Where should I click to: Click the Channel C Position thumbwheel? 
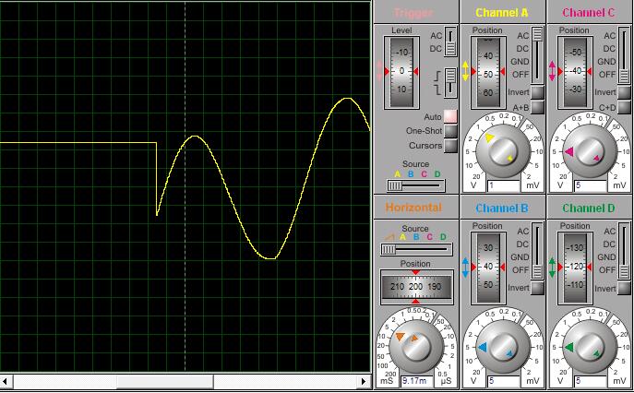click(575, 72)
